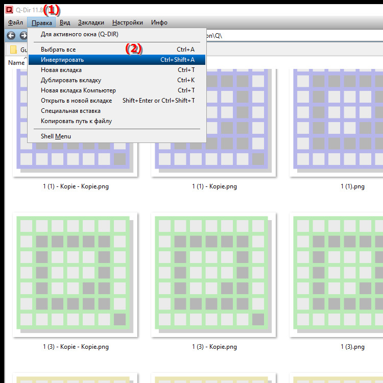Screen dimensions: 383x383
Task: Click file name label 1 (3) - Kopie - Kopie.png
Action: [x=76, y=347]
